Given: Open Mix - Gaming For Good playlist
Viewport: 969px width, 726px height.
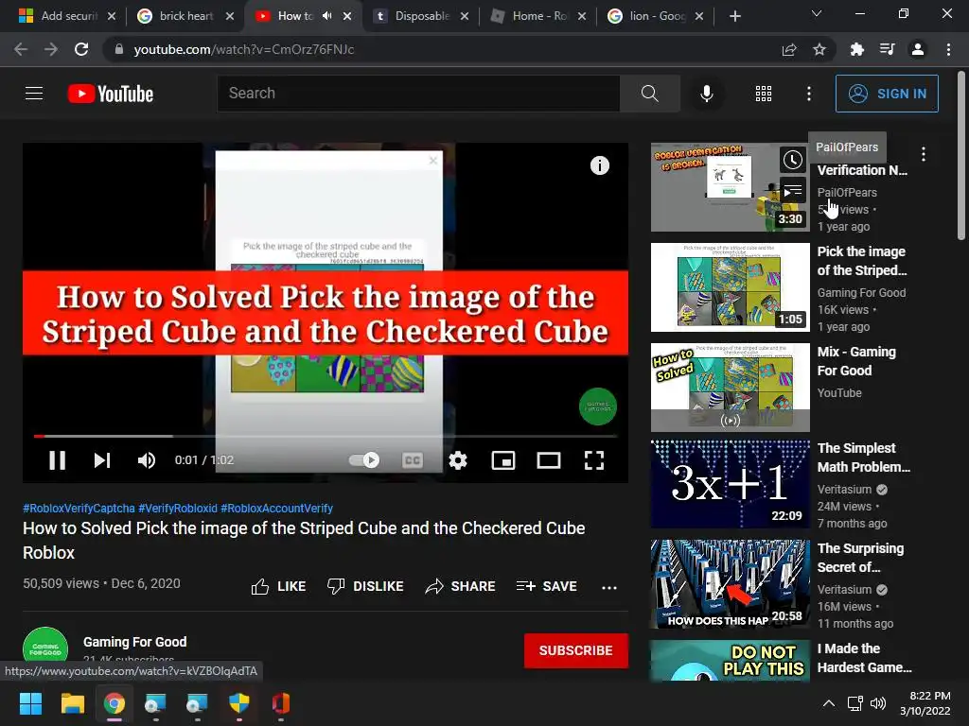Looking at the screenshot, I should 856,361.
